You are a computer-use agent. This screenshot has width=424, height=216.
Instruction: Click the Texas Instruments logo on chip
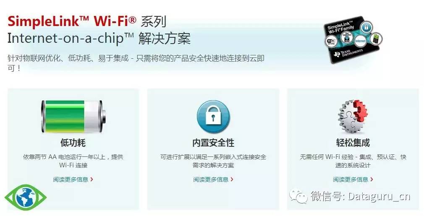[348, 52]
